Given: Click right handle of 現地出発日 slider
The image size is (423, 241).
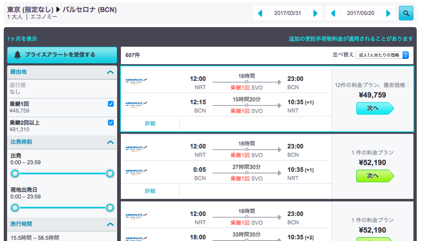Looking at the screenshot, I should (x=110, y=208).
